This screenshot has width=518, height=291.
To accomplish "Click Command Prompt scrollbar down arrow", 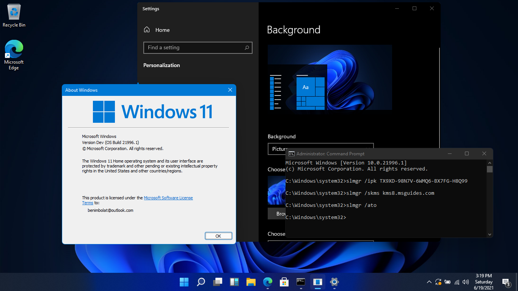I will (490, 235).
